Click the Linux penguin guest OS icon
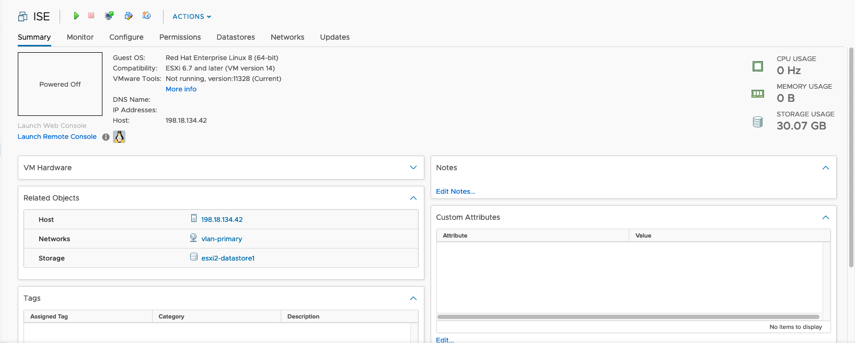The image size is (855, 343). coord(119,137)
